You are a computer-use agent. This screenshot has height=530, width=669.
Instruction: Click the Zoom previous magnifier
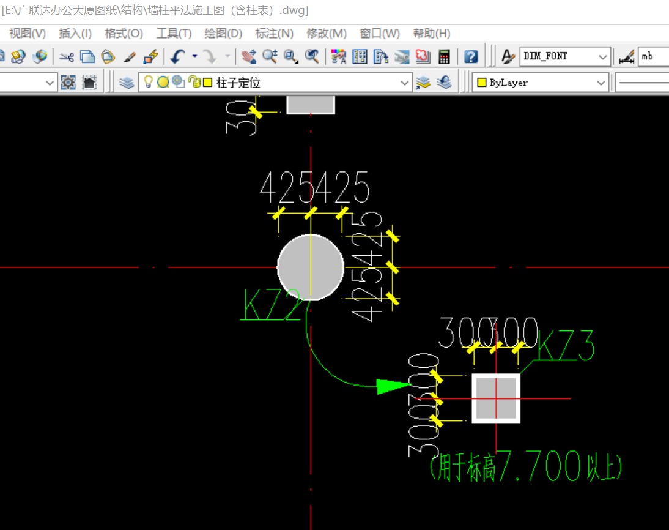coord(312,56)
